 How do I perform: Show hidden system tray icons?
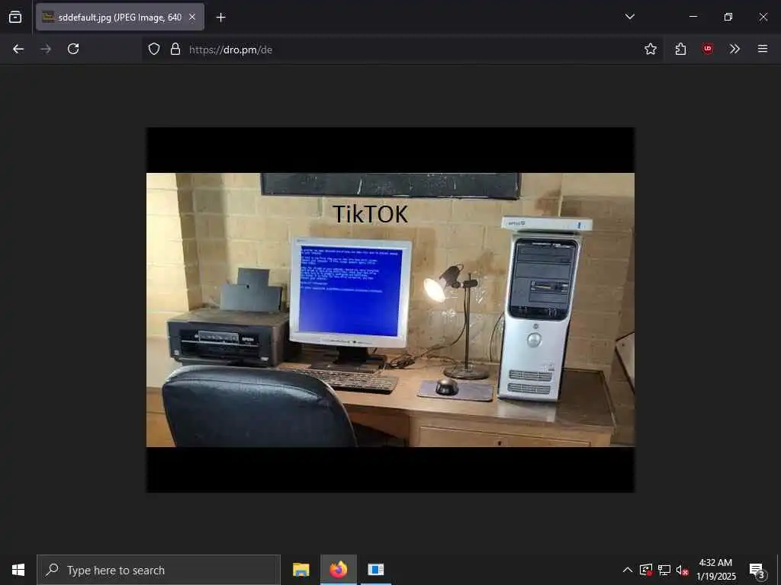(628, 570)
